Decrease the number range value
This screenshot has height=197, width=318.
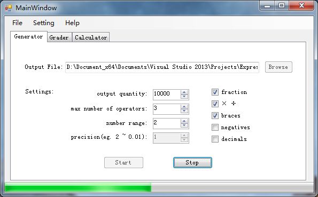184,125
